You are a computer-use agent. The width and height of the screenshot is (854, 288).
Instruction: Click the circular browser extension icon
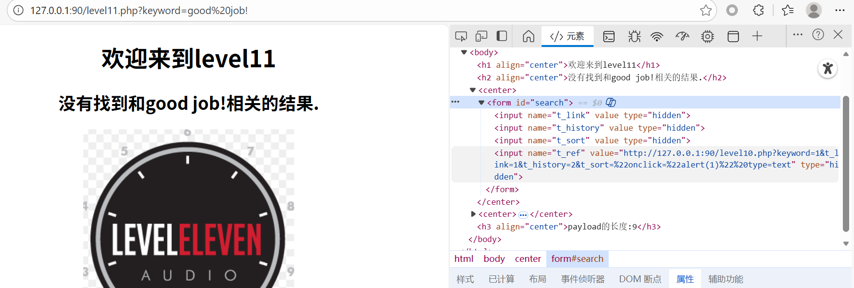(x=732, y=10)
